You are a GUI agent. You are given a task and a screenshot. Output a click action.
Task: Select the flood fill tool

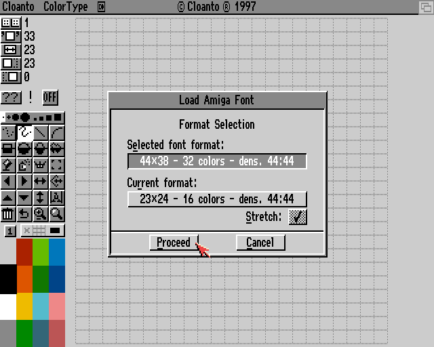click(x=8, y=165)
